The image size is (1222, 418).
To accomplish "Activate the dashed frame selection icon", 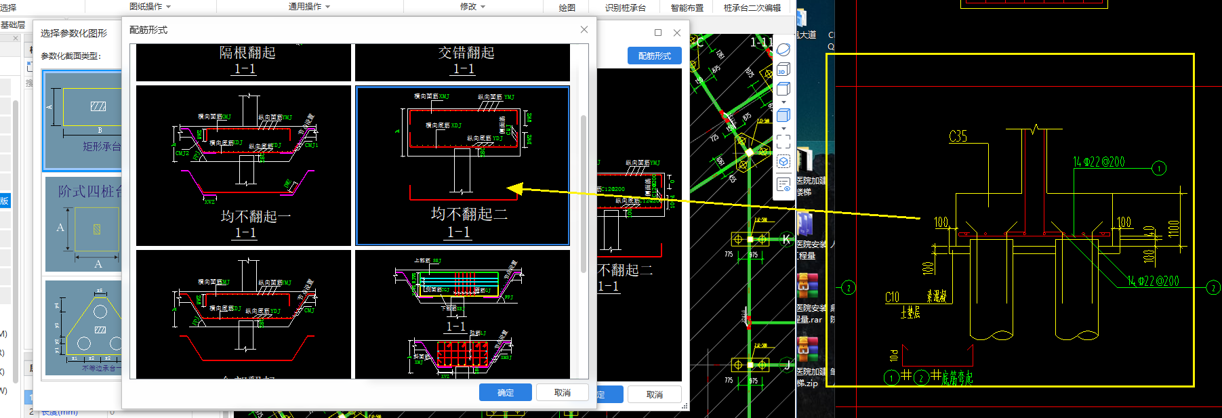I will pos(783,142).
